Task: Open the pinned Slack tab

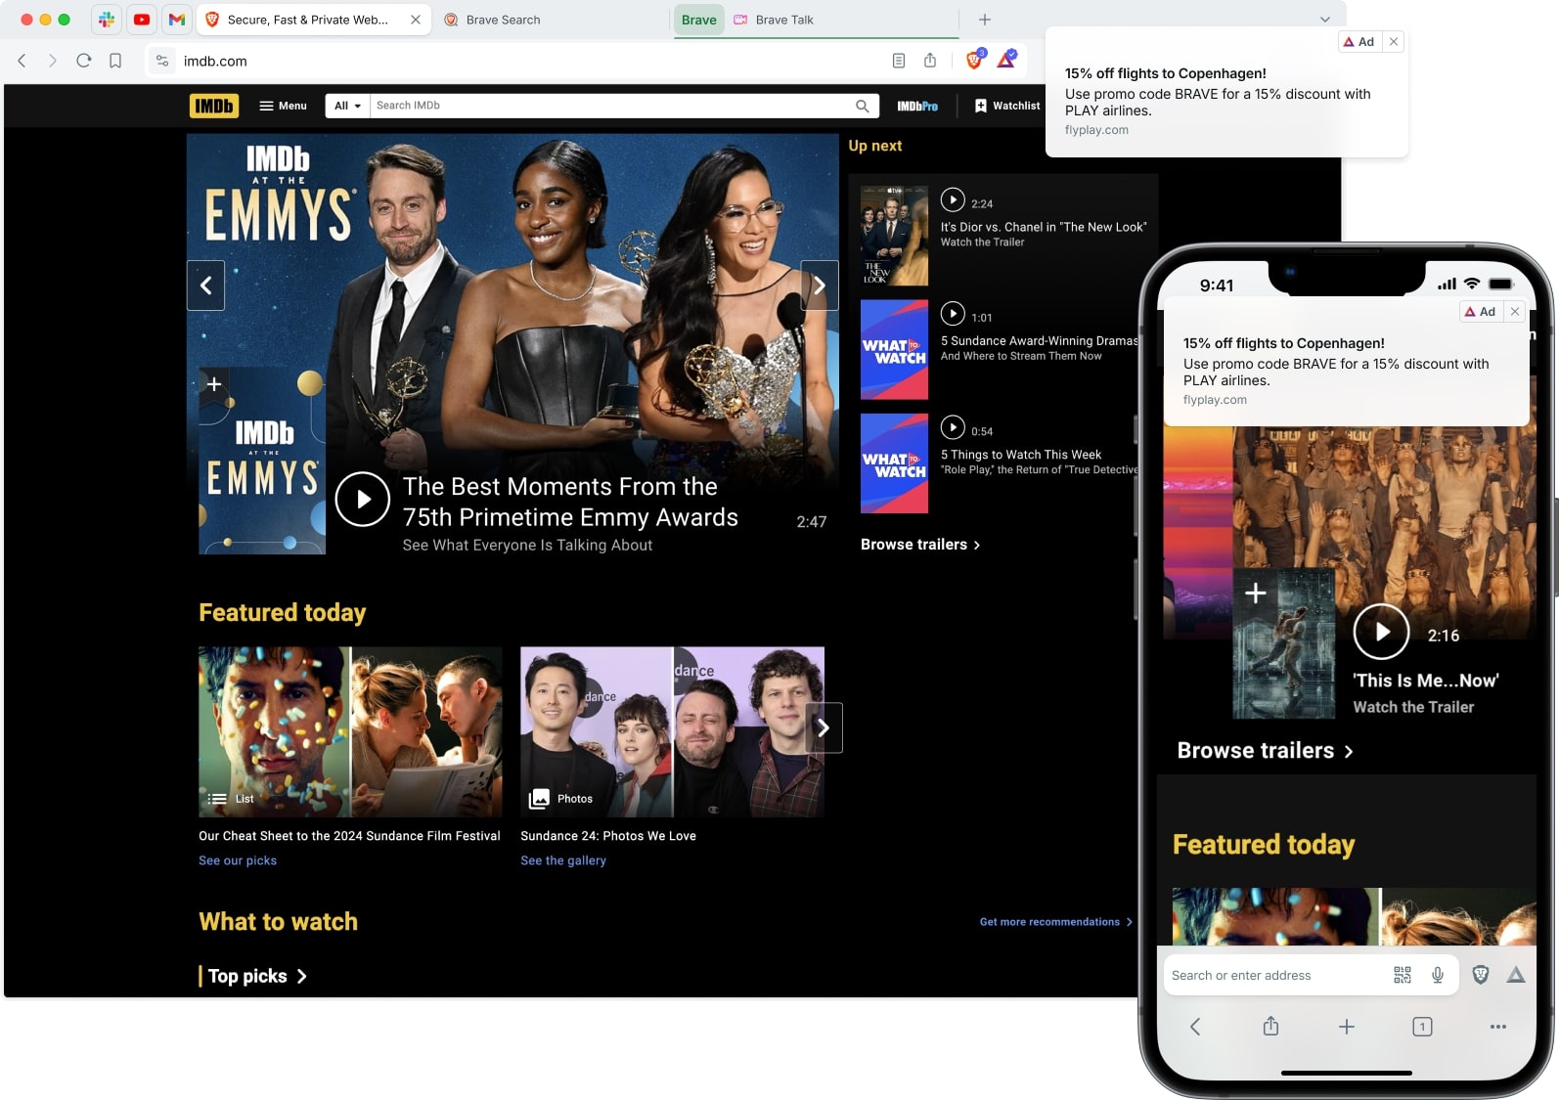Action: pos(107,20)
